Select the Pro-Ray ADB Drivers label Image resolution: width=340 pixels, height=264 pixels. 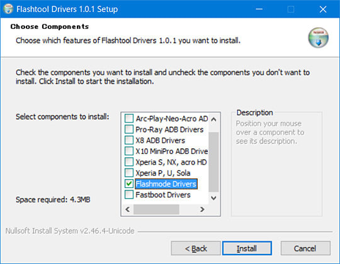(x=169, y=129)
